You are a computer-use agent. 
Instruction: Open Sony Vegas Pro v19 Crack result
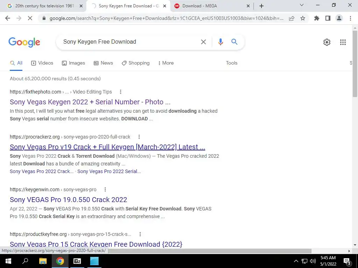pos(107,147)
